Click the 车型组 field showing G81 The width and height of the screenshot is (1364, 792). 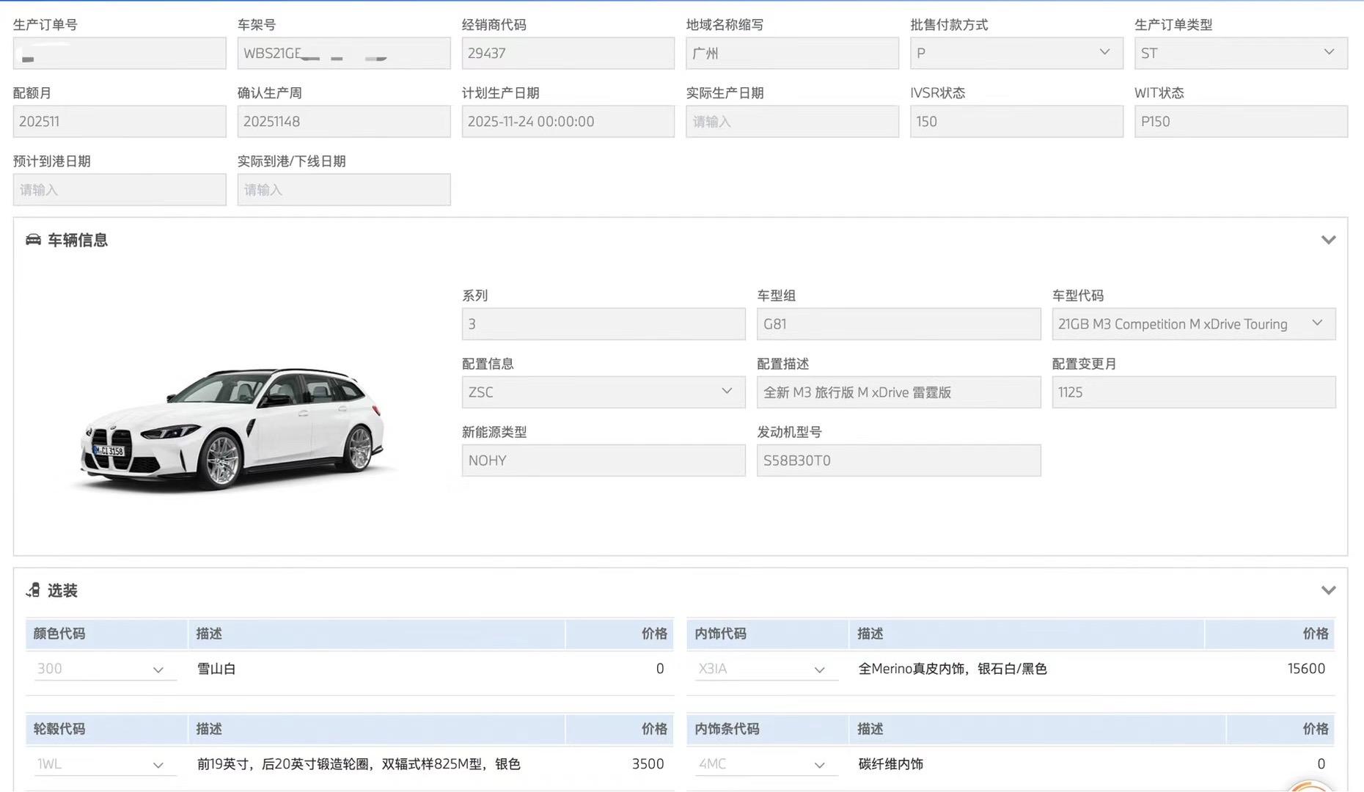click(899, 323)
